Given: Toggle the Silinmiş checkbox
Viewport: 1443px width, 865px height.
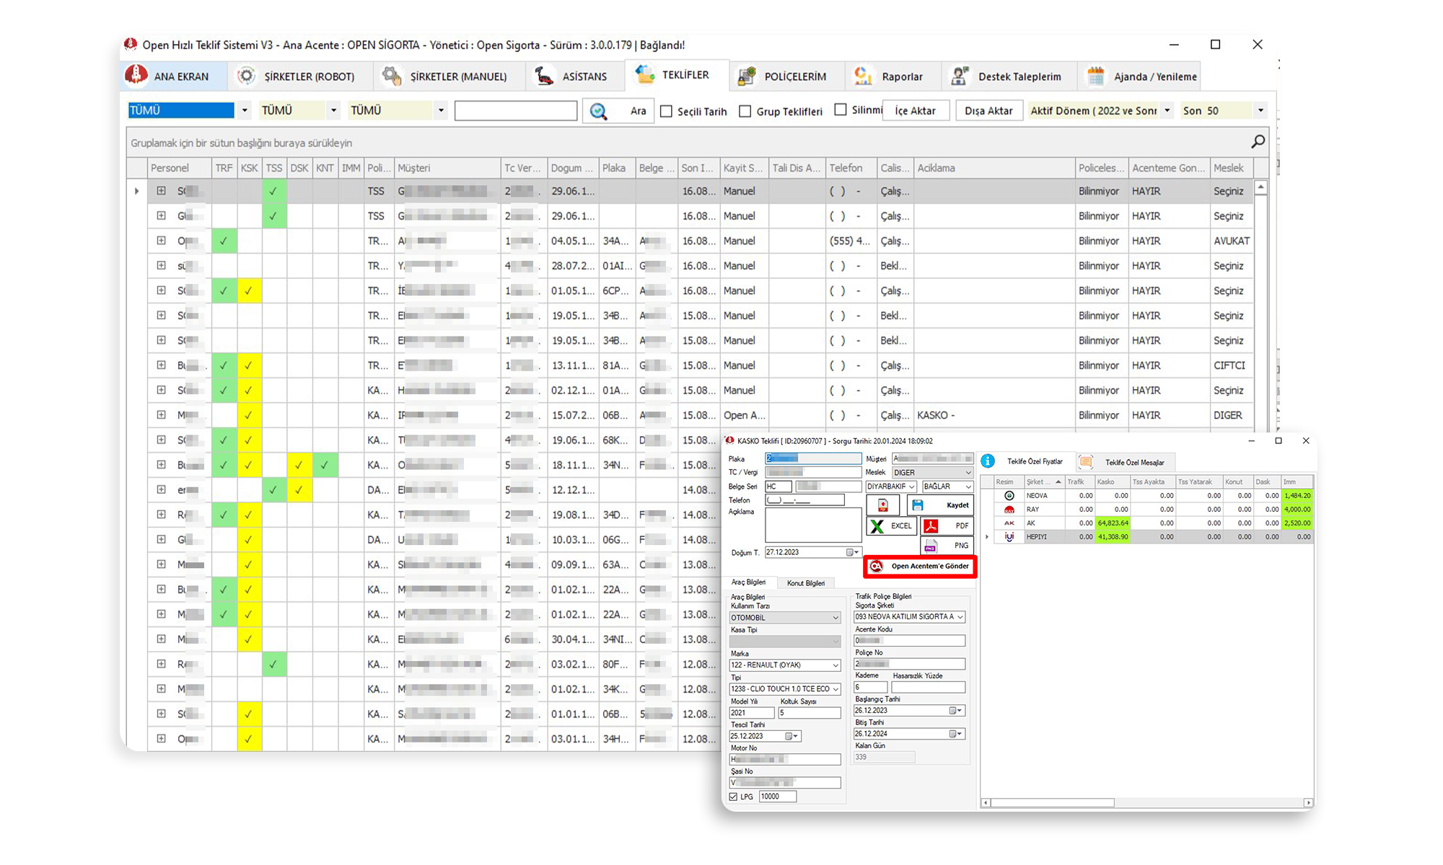Looking at the screenshot, I should pyautogui.click(x=841, y=110).
